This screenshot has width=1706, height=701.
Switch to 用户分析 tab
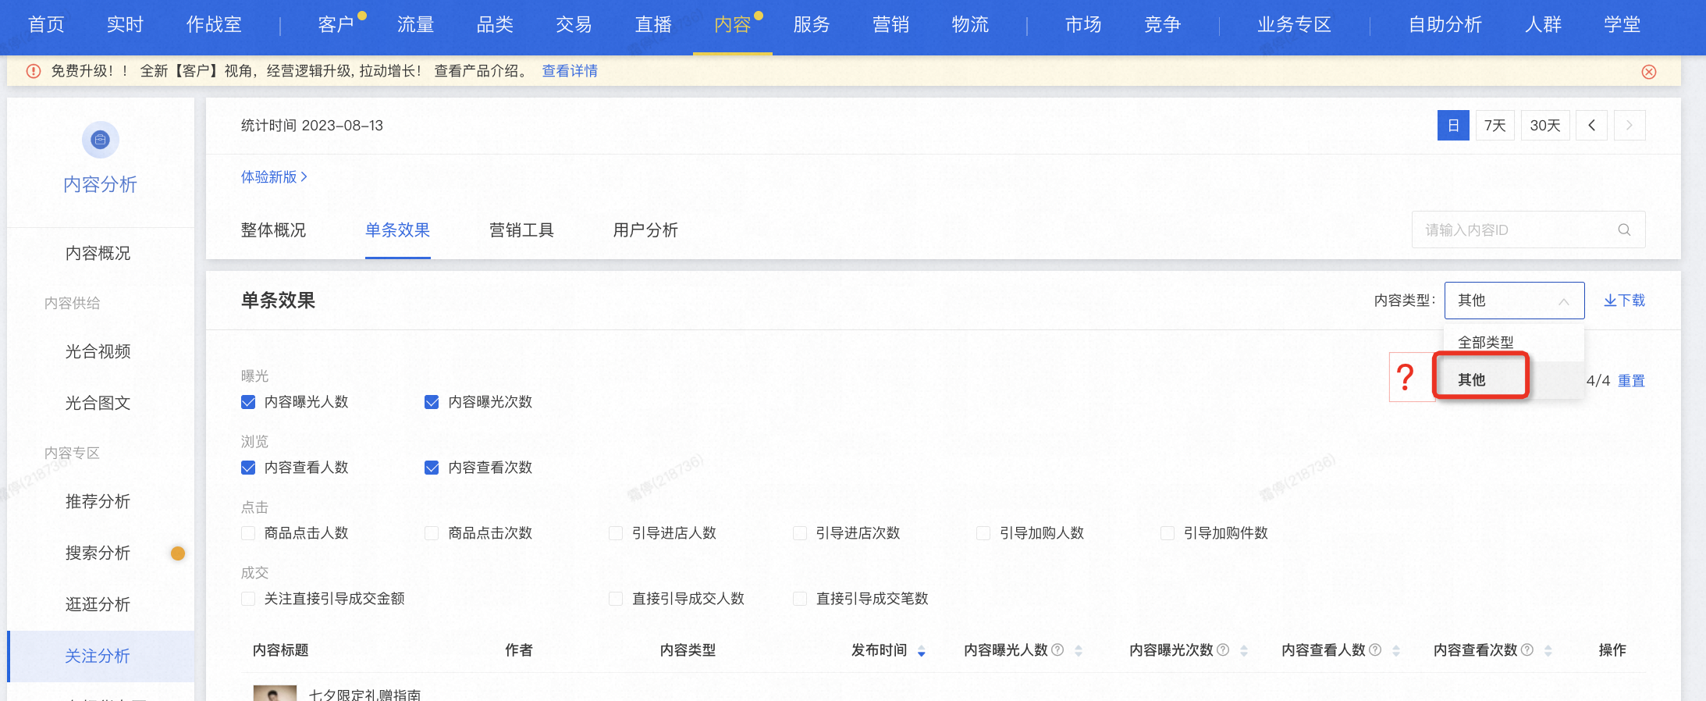[645, 230]
